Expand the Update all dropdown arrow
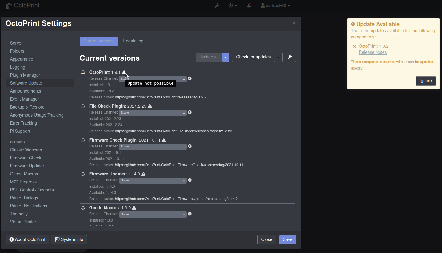The width and height of the screenshot is (442, 253). (225, 57)
